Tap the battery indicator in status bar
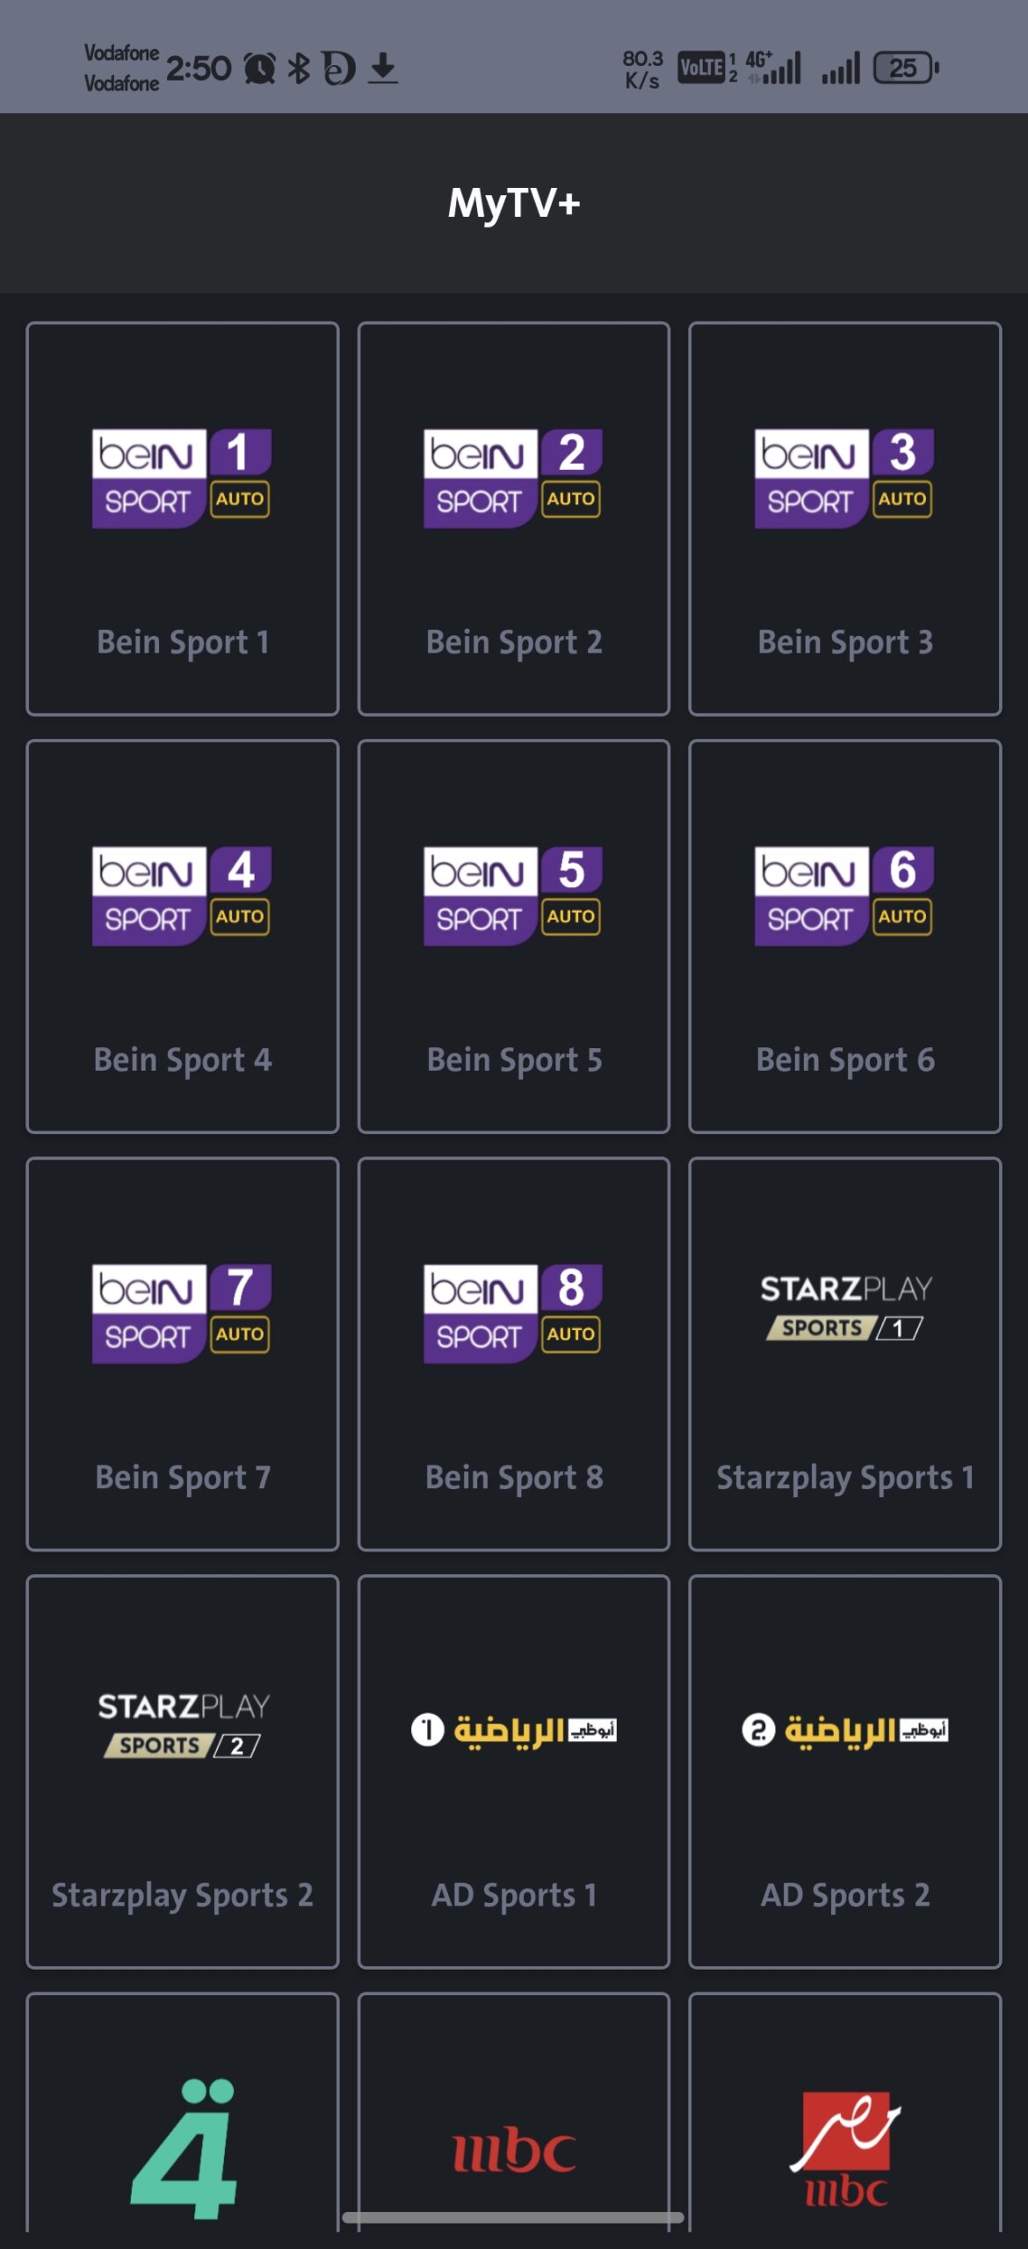Screen dimensions: 1028x2249 [903, 66]
